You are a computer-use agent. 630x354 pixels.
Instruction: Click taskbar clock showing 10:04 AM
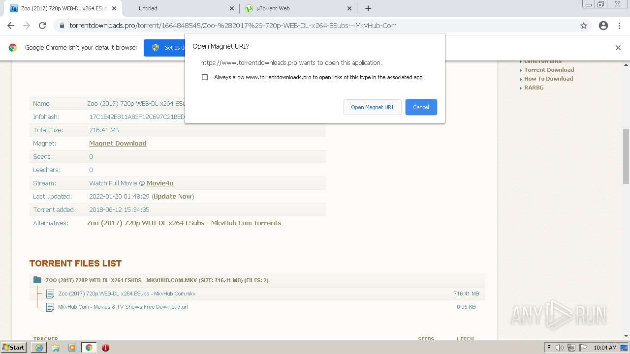(x=605, y=348)
